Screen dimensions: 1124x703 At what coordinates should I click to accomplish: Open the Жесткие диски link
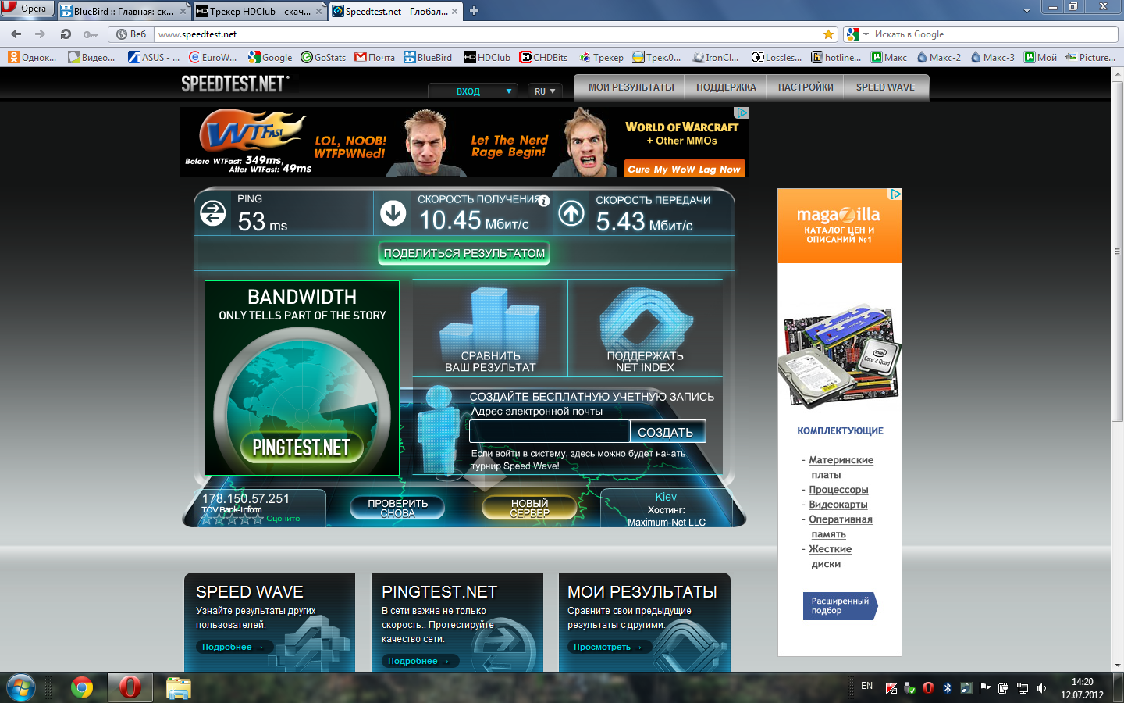pyautogui.click(x=830, y=556)
